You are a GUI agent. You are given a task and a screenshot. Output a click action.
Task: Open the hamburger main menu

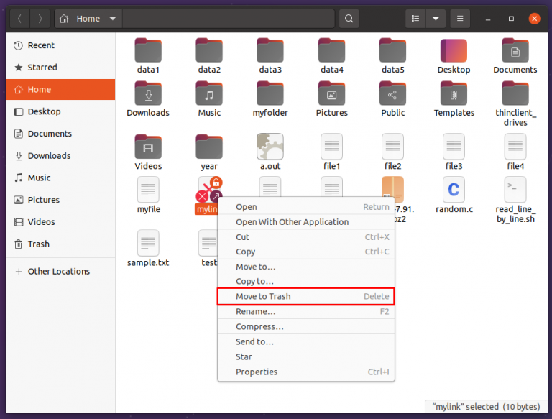coord(461,19)
